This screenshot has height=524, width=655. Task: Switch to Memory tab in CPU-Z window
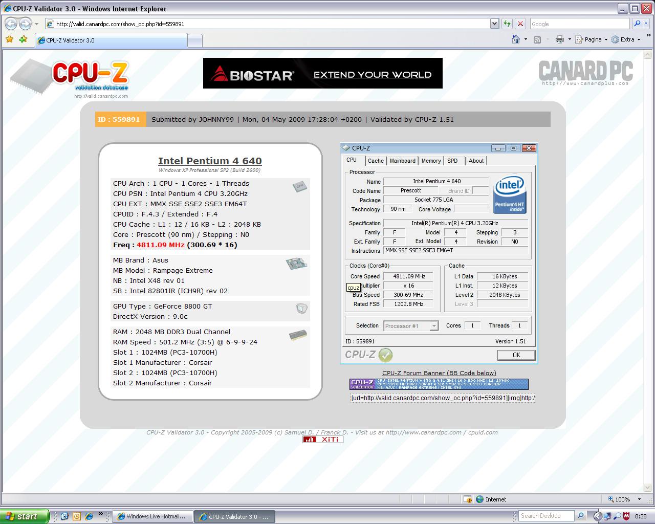tap(431, 161)
